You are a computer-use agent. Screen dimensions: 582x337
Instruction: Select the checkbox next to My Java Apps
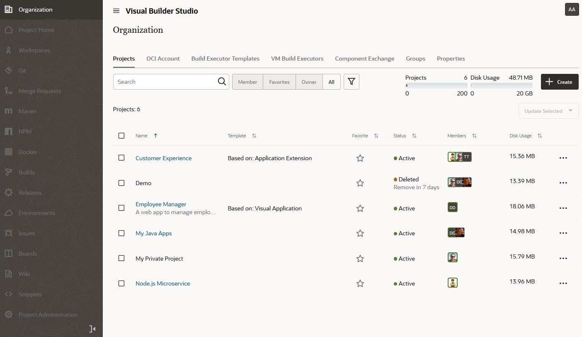coord(121,233)
